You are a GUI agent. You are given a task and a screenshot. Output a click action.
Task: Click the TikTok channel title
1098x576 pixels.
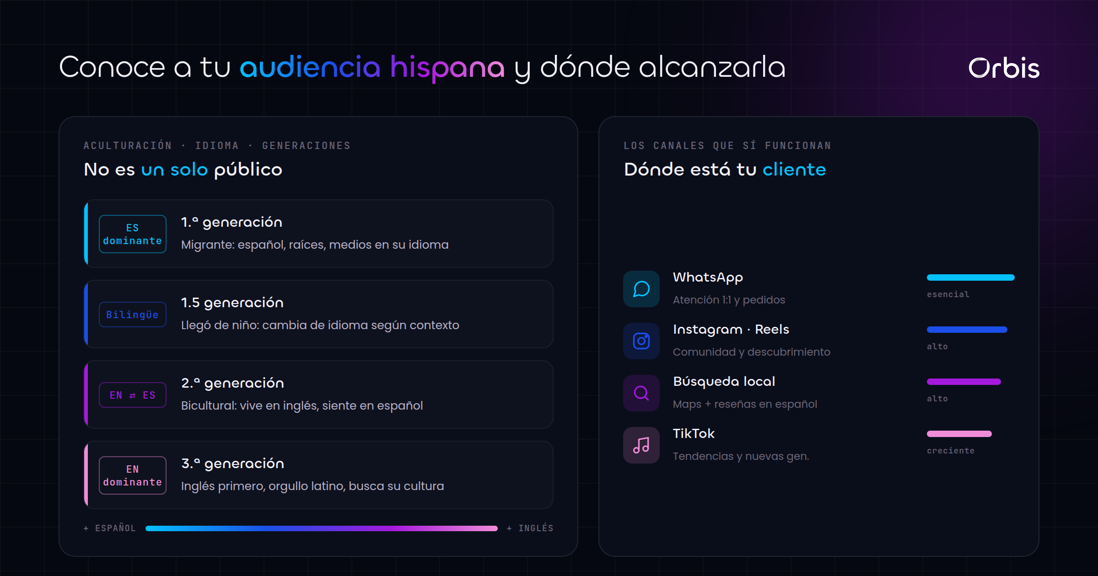click(694, 433)
